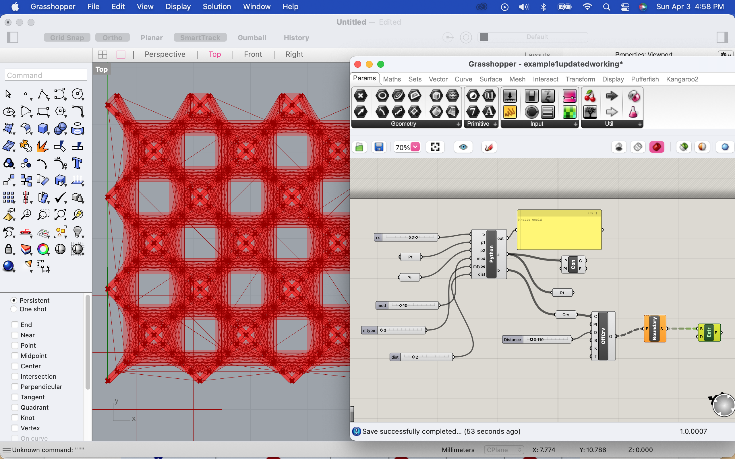Select the Circle tool in Rhino toolbar
This screenshot has width=735, height=459.
tap(77, 94)
